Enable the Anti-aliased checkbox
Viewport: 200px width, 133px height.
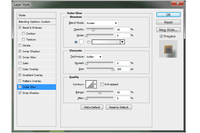102,84
